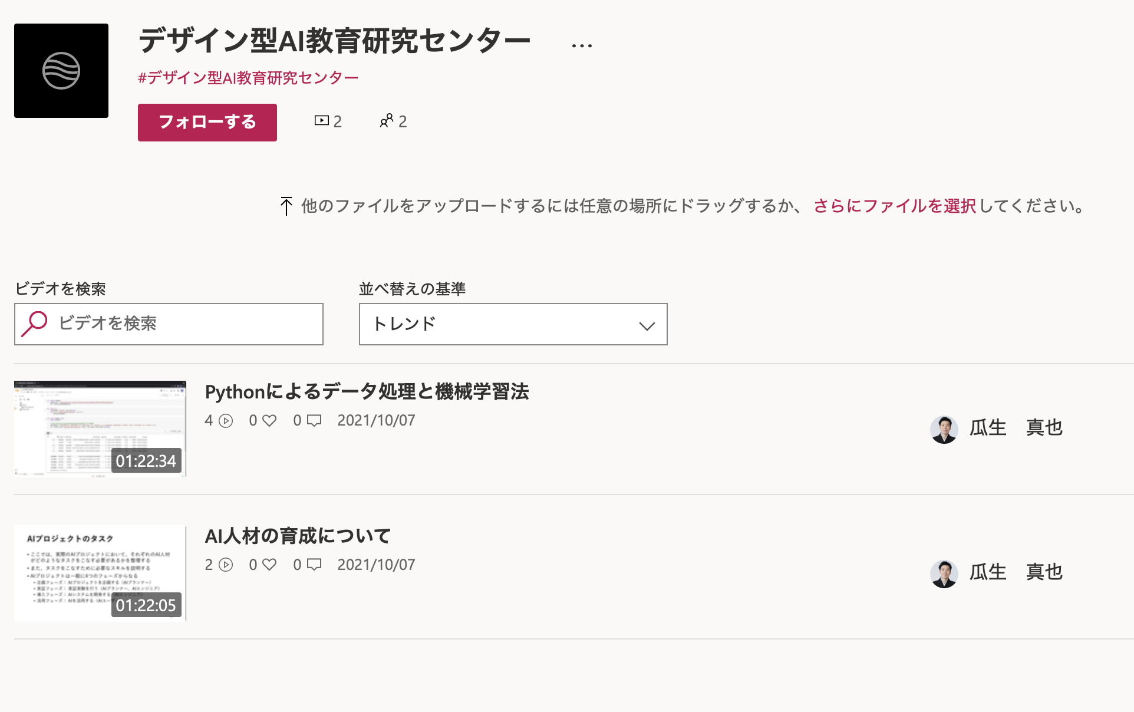The height and width of the screenshot is (712, 1134).
Task: Open comments icon on Python データ処理 video
Action: coord(314,421)
